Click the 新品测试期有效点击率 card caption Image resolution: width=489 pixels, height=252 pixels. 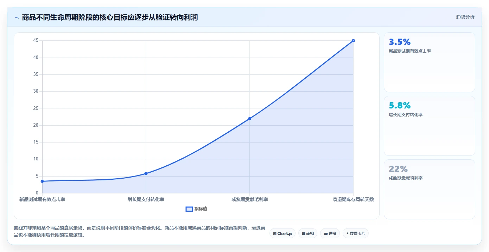tap(410, 51)
